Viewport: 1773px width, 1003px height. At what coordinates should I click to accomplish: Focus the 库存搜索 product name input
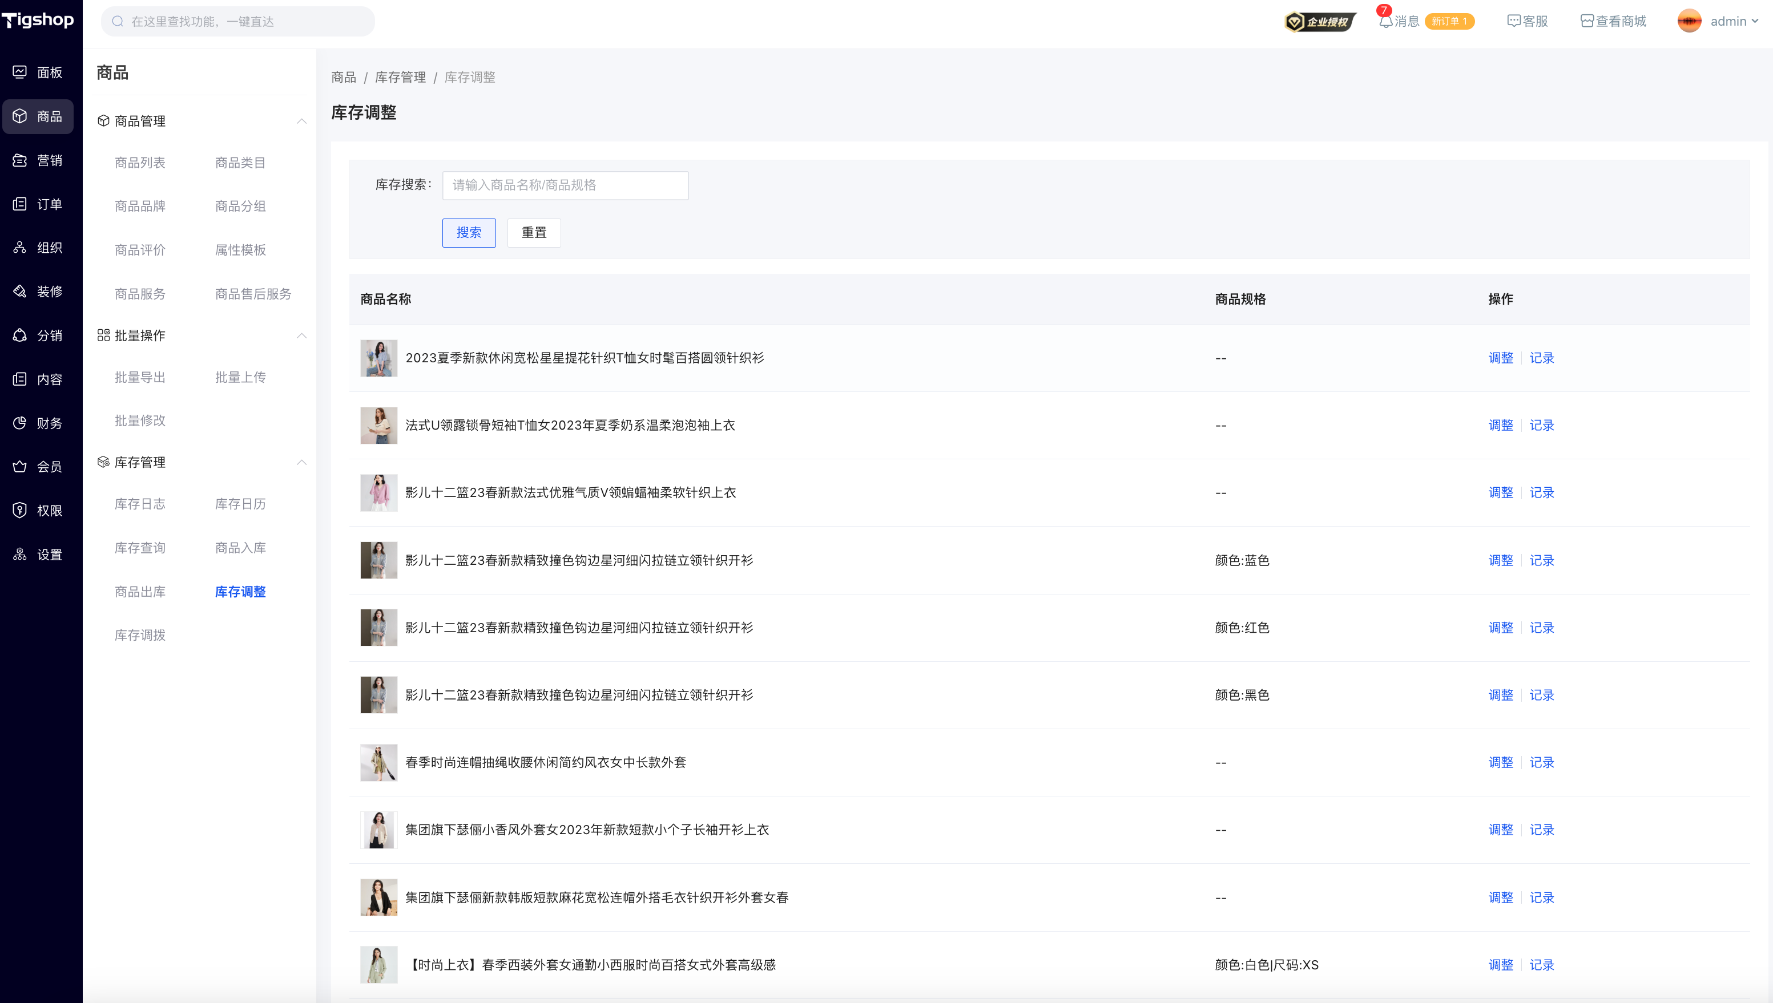pyautogui.click(x=565, y=185)
